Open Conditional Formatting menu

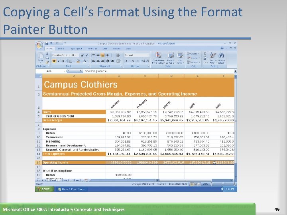[158, 58]
